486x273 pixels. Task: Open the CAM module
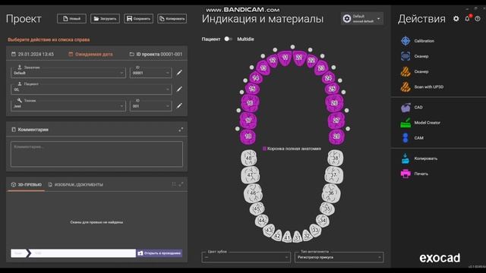[x=412, y=138]
